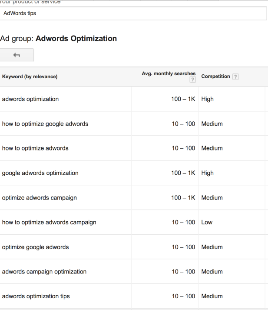Screen dimensions: 268x310
Task: Select the 'optimize google adwords' keyword
Action: click(35, 247)
